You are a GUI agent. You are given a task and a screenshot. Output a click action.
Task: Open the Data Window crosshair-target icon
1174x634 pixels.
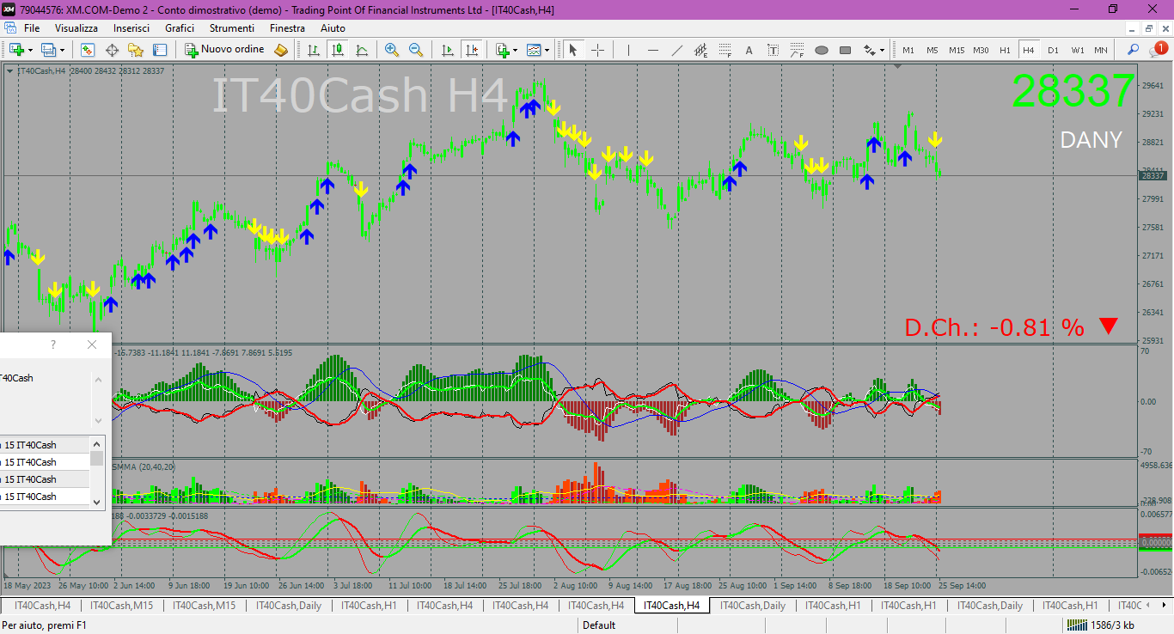[x=112, y=50]
